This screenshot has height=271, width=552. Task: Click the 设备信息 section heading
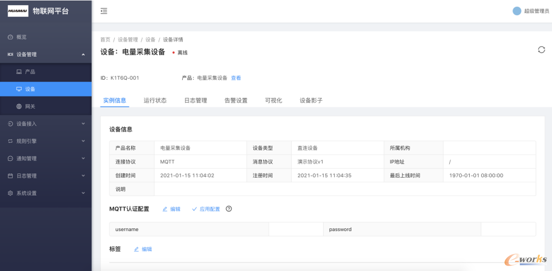[121, 129]
